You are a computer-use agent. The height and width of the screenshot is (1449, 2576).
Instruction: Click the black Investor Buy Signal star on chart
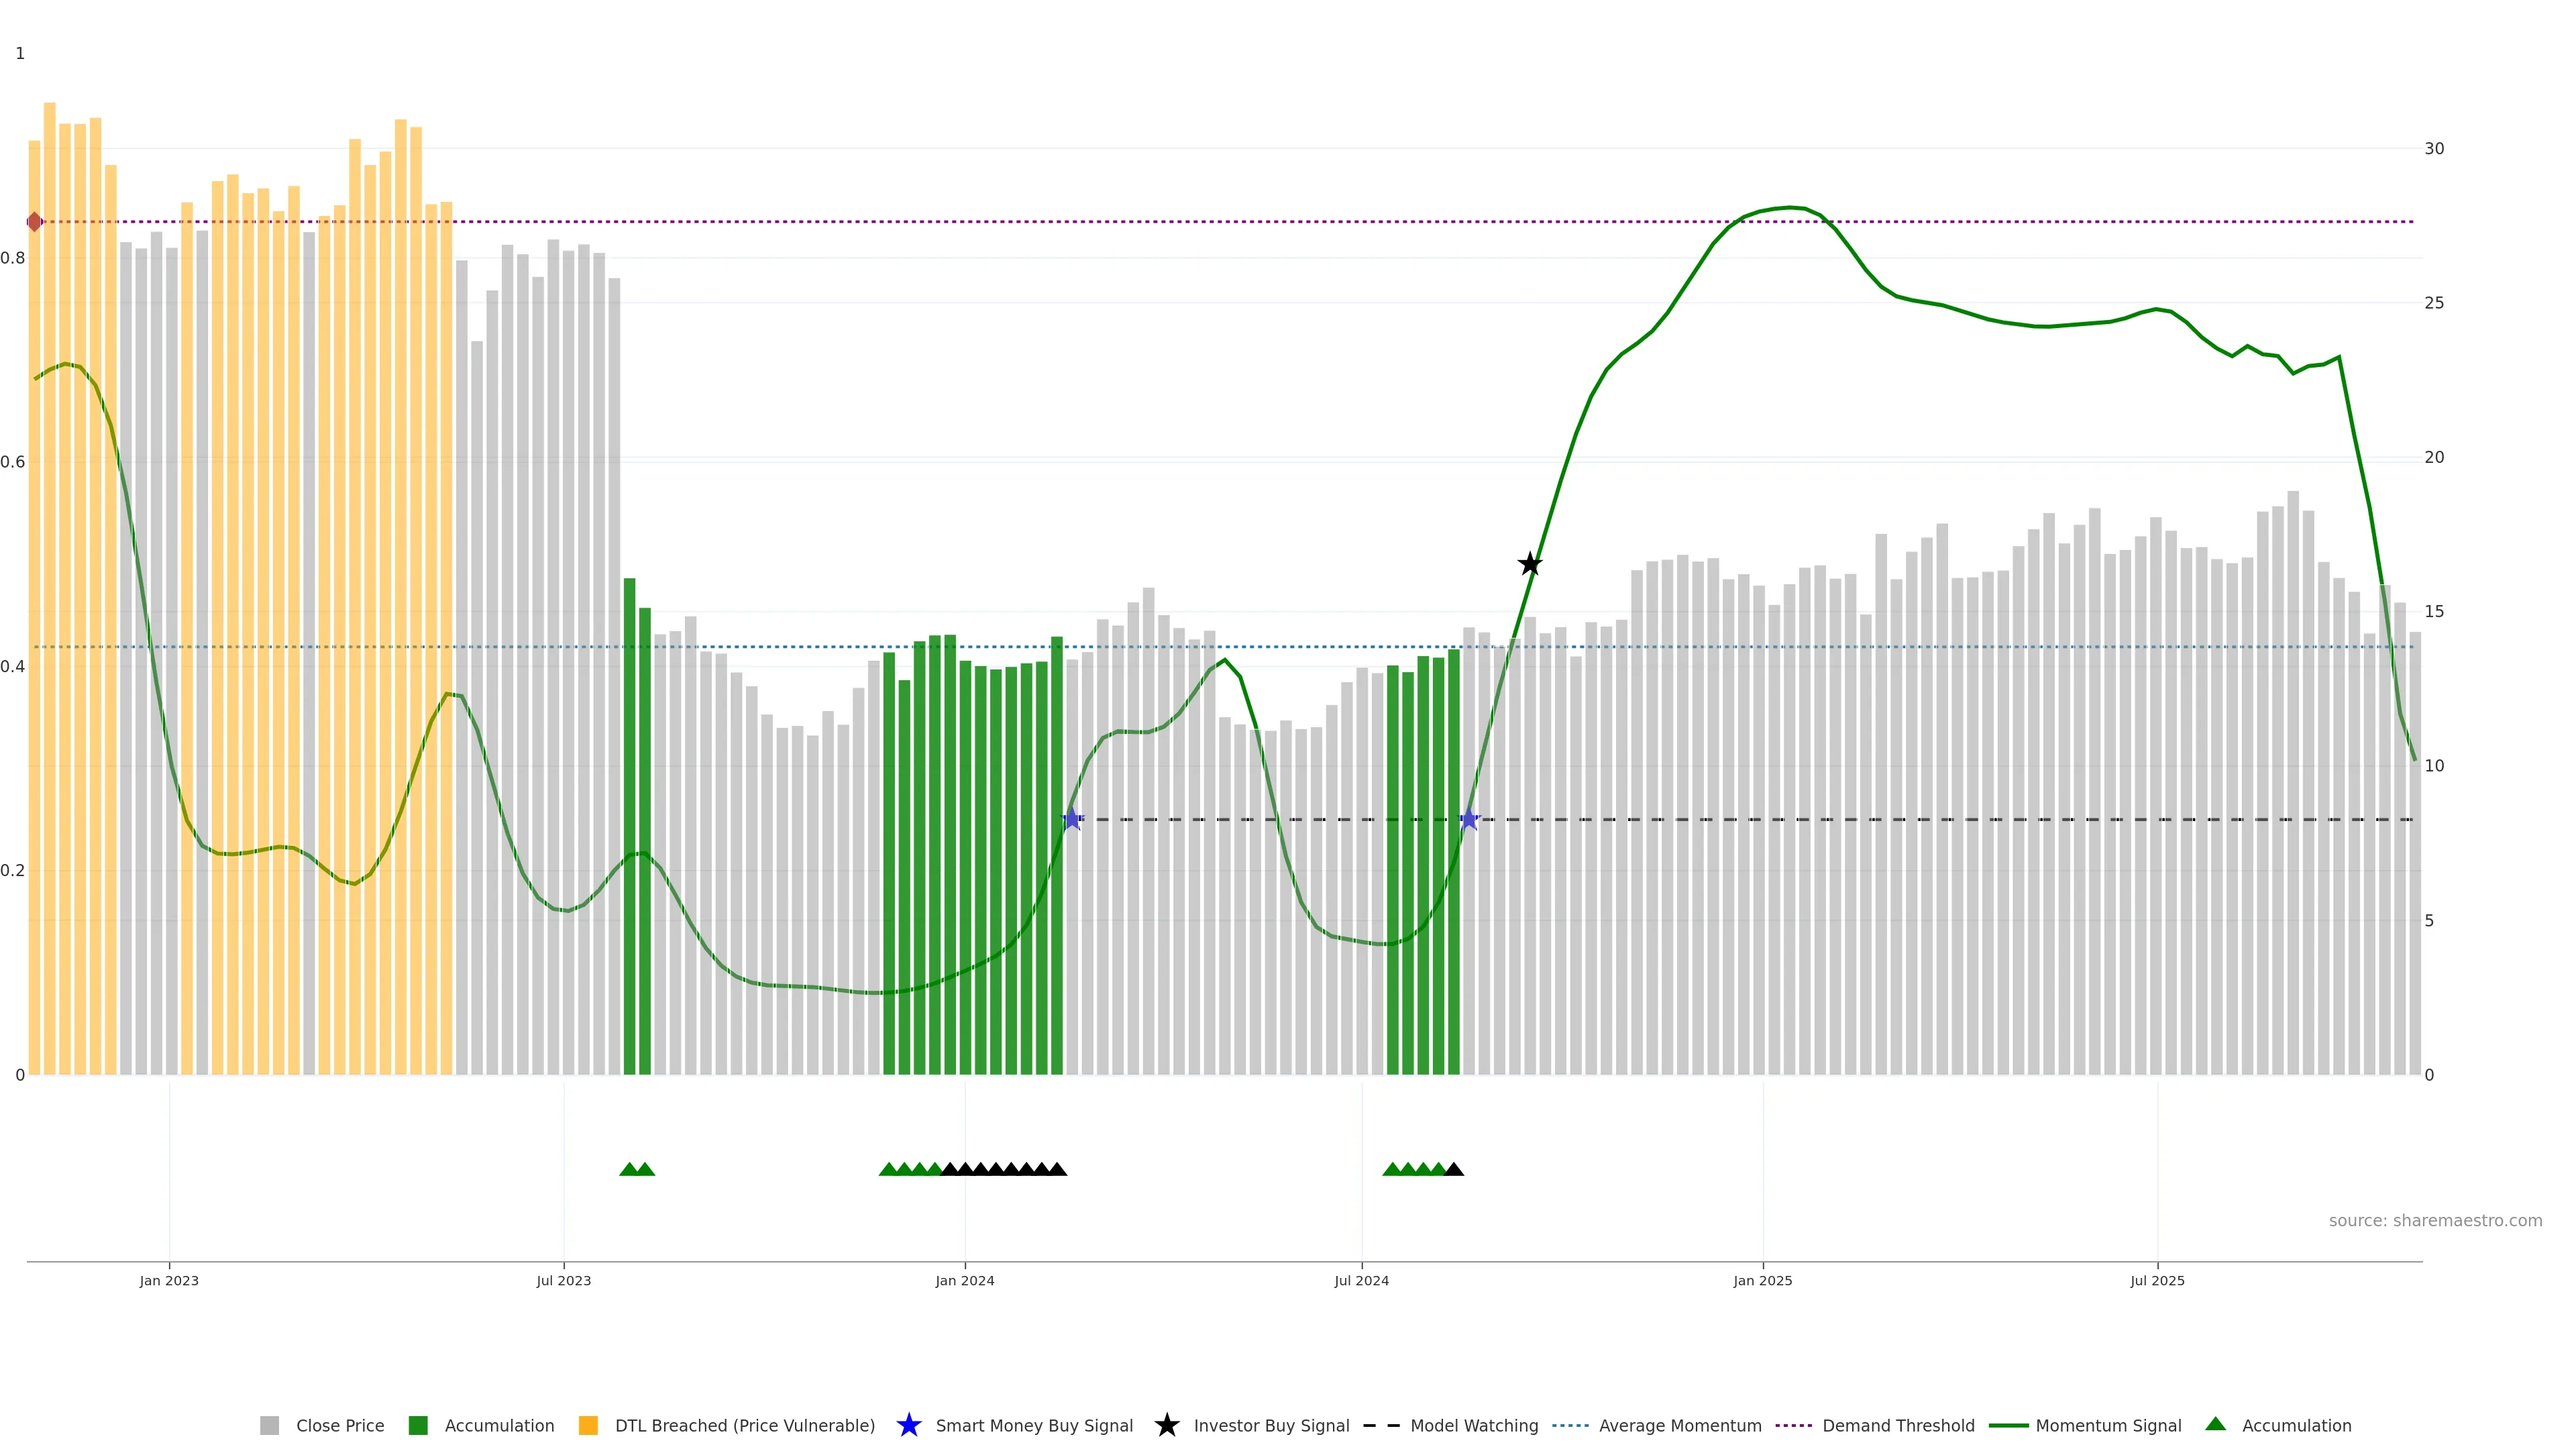1529,564
